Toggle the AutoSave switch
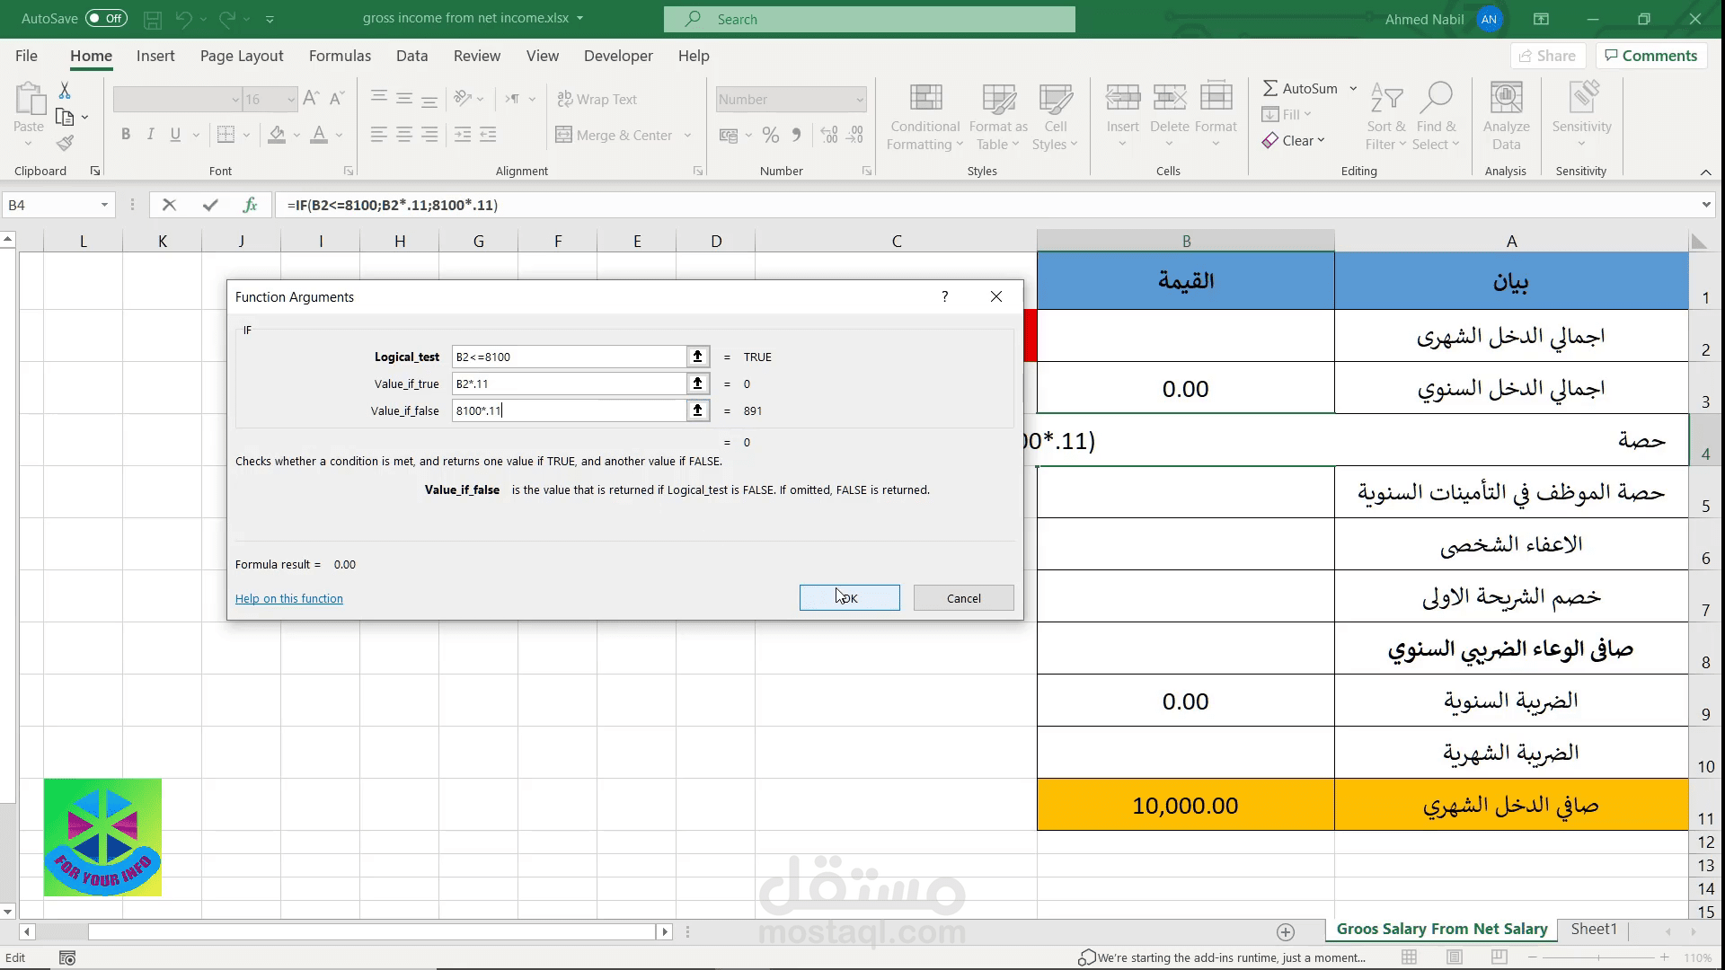 (106, 18)
